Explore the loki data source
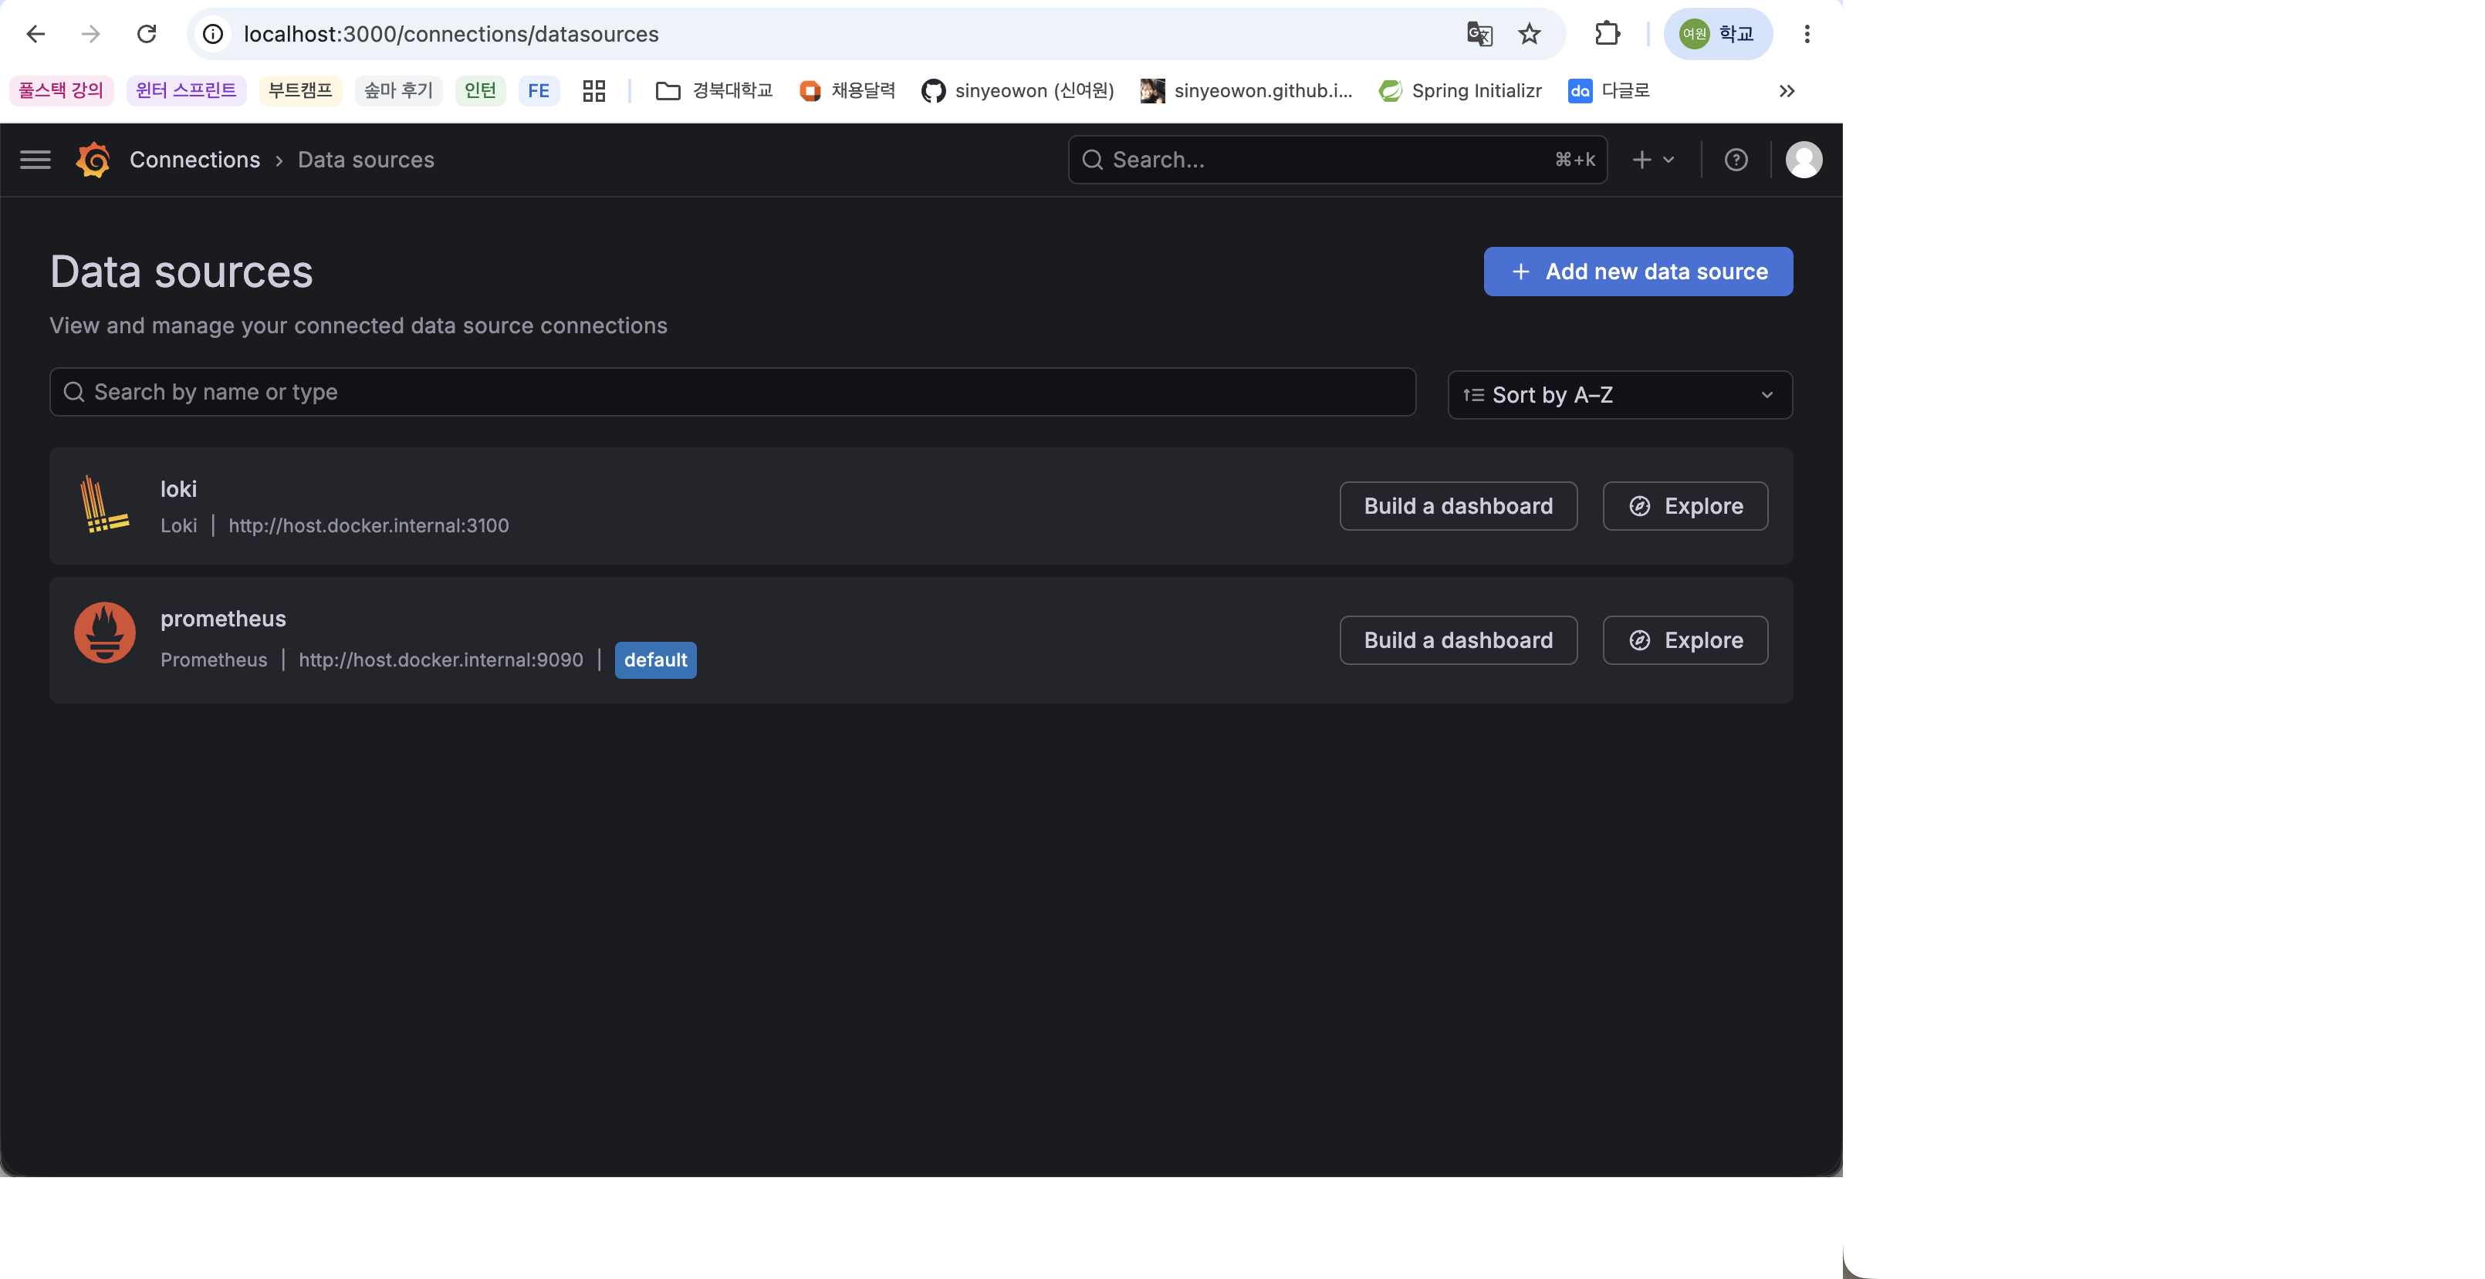Screen dimensions: 2485x1279 click(x=1684, y=506)
